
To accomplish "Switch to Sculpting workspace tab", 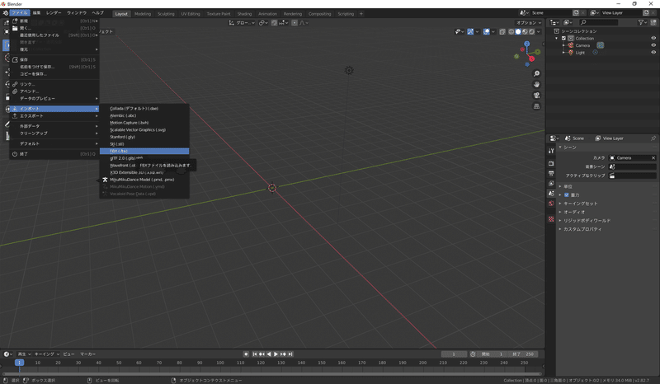I will pos(166,14).
